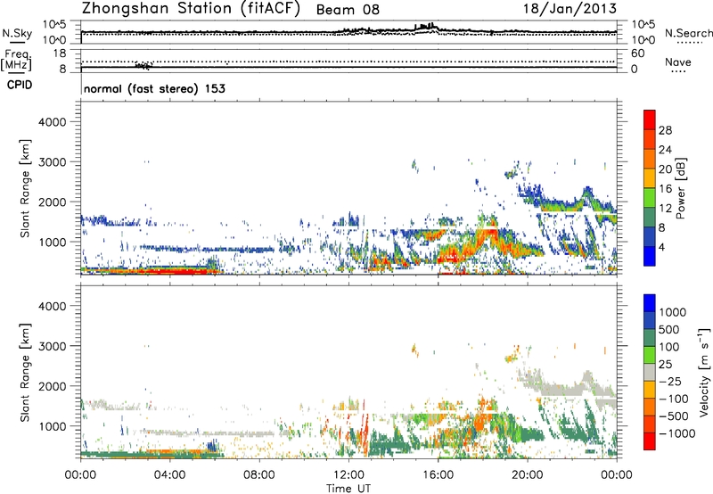Click the '12:00' time tick label
The width and height of the screenshot is (713, 494).
coord(348,475)
